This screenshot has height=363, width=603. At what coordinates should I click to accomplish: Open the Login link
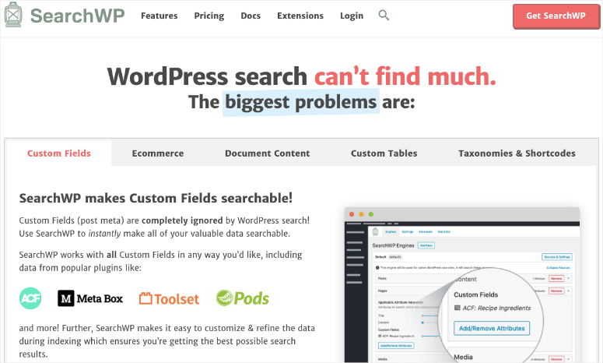click(352, 16)
